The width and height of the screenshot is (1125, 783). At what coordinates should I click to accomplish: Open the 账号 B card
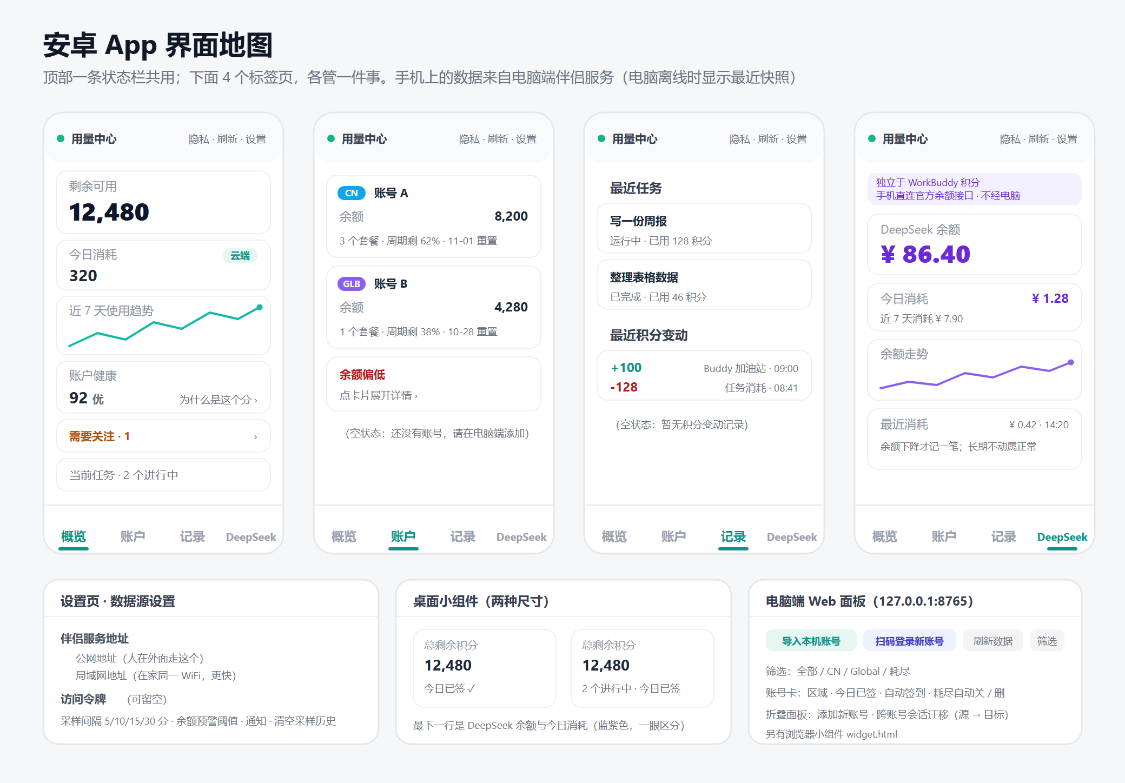(434, 307)
